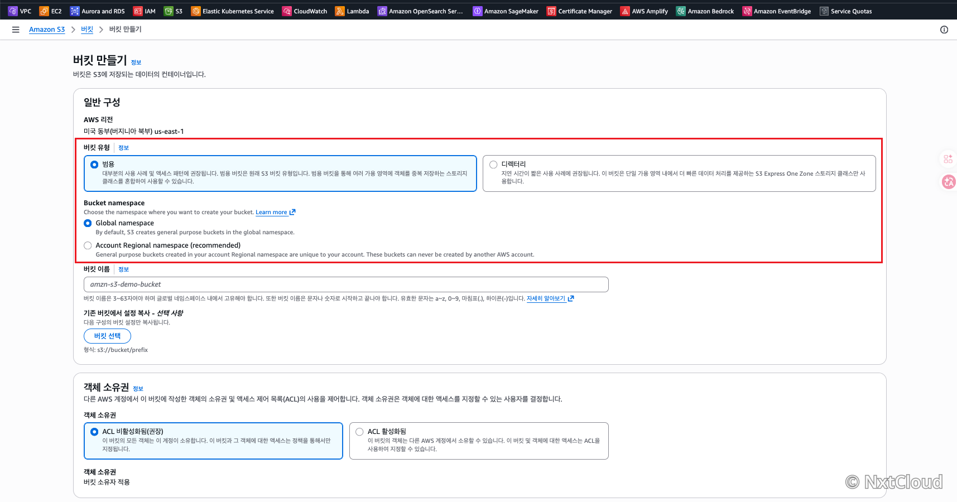Open the CloudWatch shortcut icon
The width and height of the screenshot is (957, 502).
287,11
